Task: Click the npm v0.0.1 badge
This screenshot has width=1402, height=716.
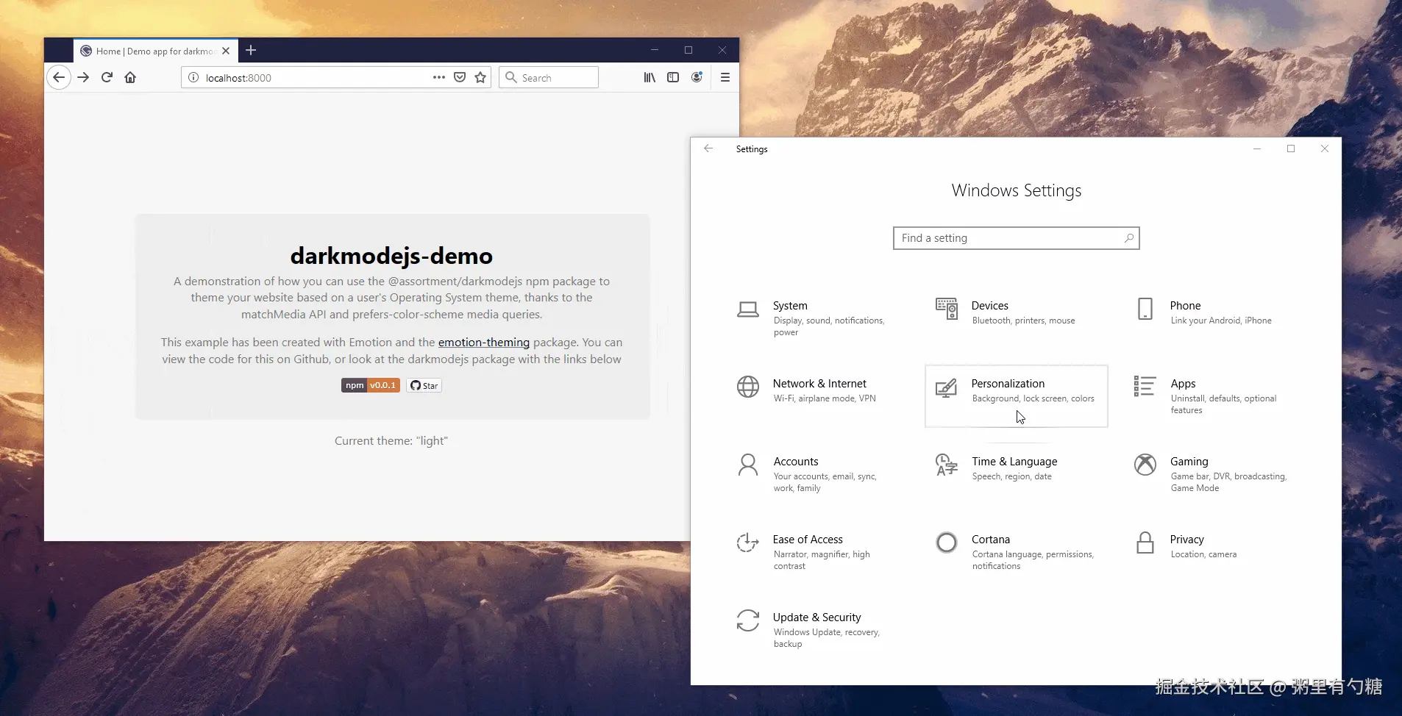Action: point(370,385)
